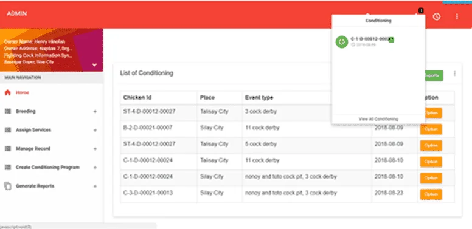The width and height of the screenshot is (472, 229).
Task: Open the clock history icon in header
Action: (437, 16)
